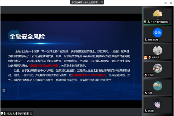Screen dimensions: 174x116
Task: Select the teal avatar of 马源
Action: (158, 86)
